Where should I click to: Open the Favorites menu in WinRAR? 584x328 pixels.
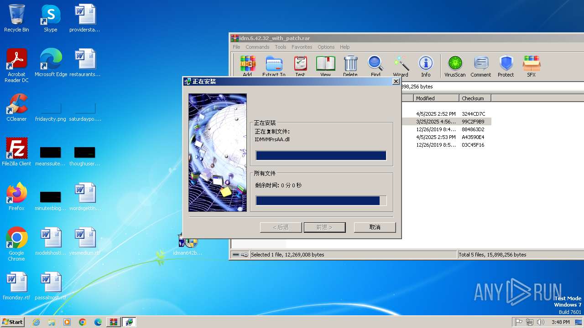click(302, 47)
